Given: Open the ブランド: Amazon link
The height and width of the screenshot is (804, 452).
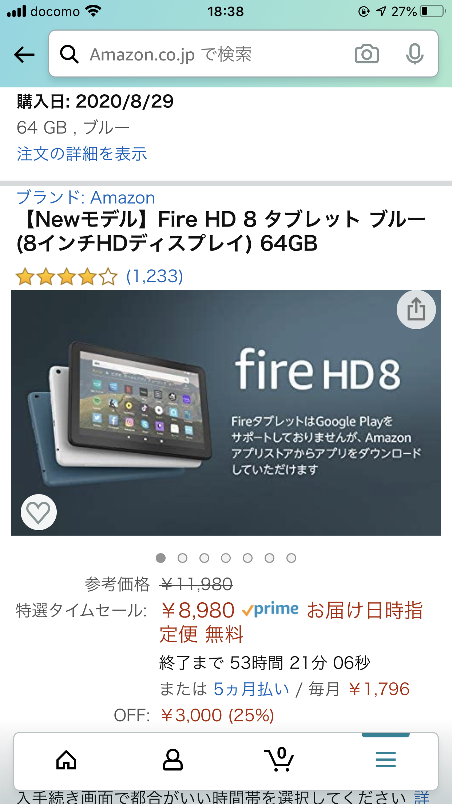Looking at the screenshot, I should point(86,197).
